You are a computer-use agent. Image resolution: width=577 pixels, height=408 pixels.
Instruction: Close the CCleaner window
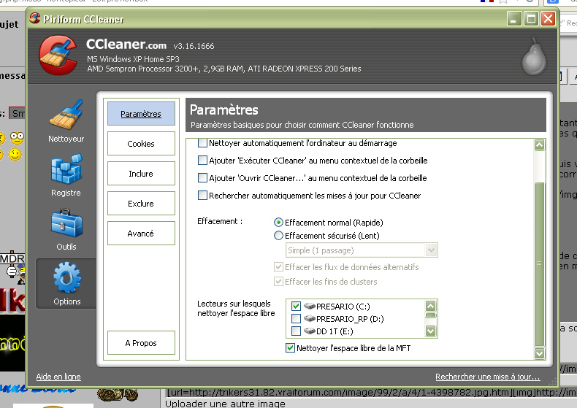548,18
